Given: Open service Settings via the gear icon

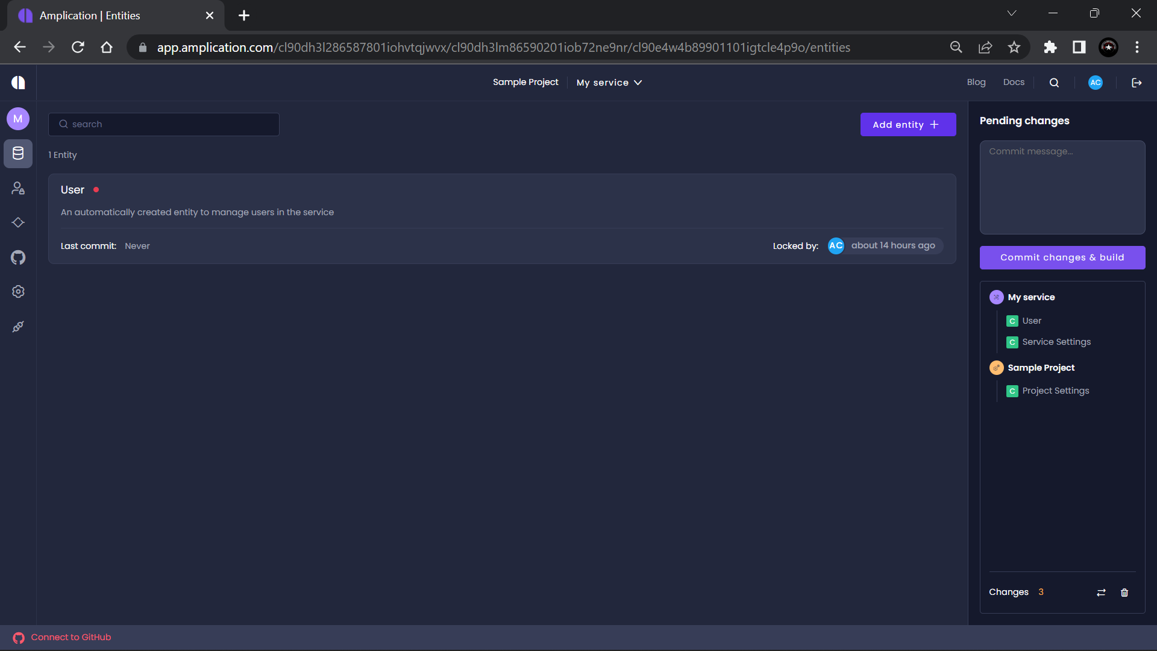Looking at the screenshot, I should pos(18,292).
